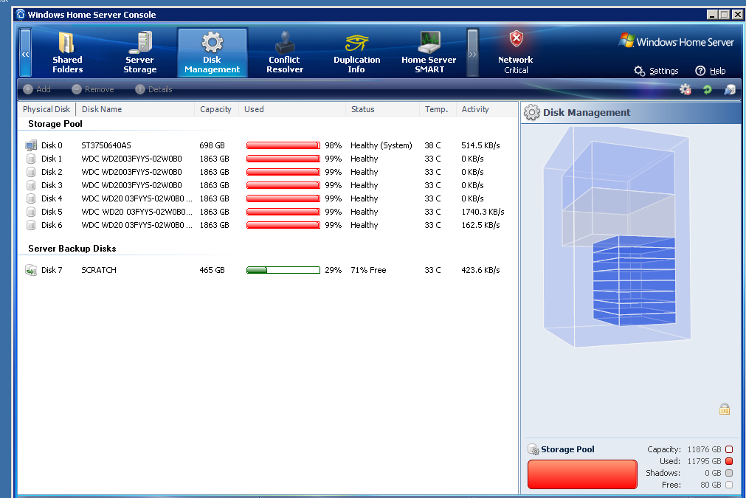The width and height of the screenshot is (746, 498).
Task: Click the padlock icon in the Disk Management panel
Action: [725, 409]
